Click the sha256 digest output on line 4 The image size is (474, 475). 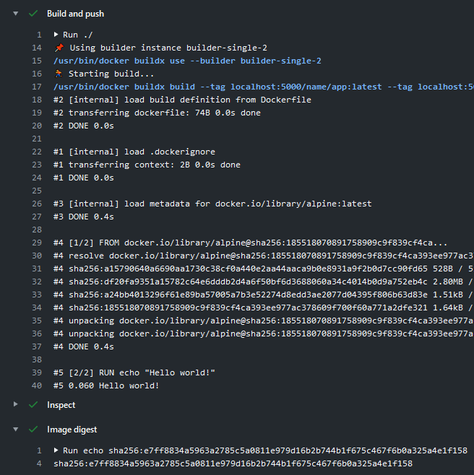click(233, 463)
